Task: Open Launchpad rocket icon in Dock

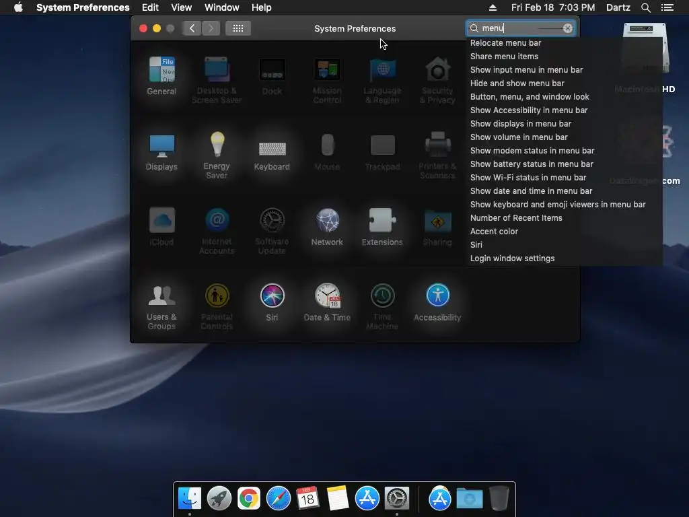Action: click(x=219, y=498)
